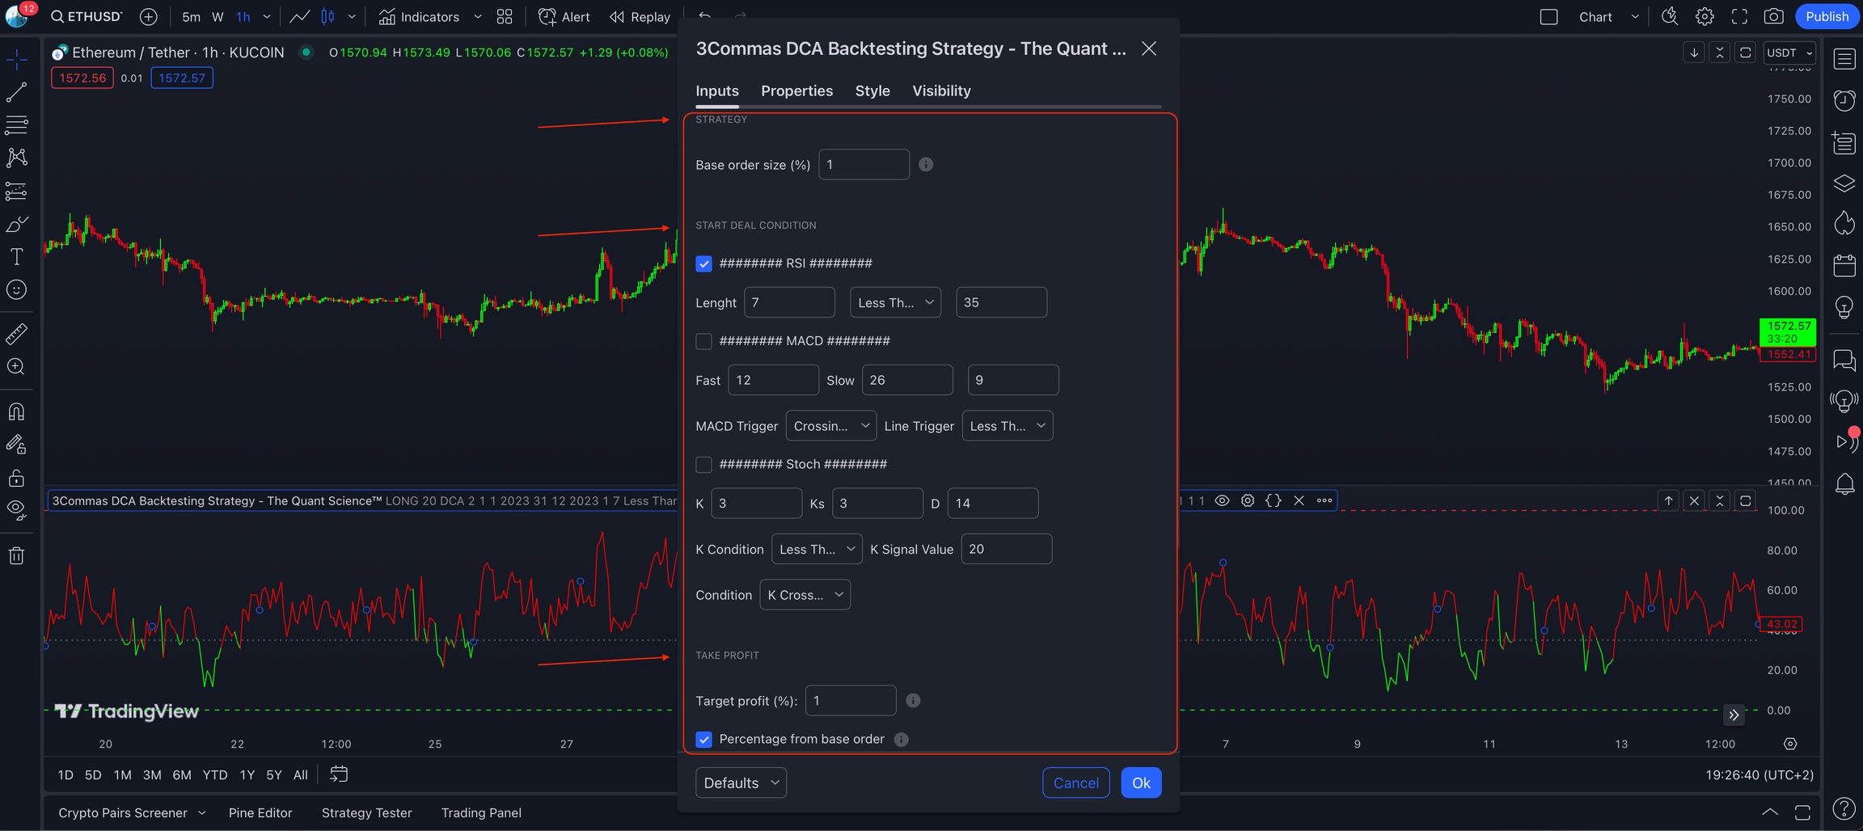Image resolution: width=1863 pixels, height=831 pixels.
Task: Take a snapshot with camera icon
Action: click(x=1773, y=17)
